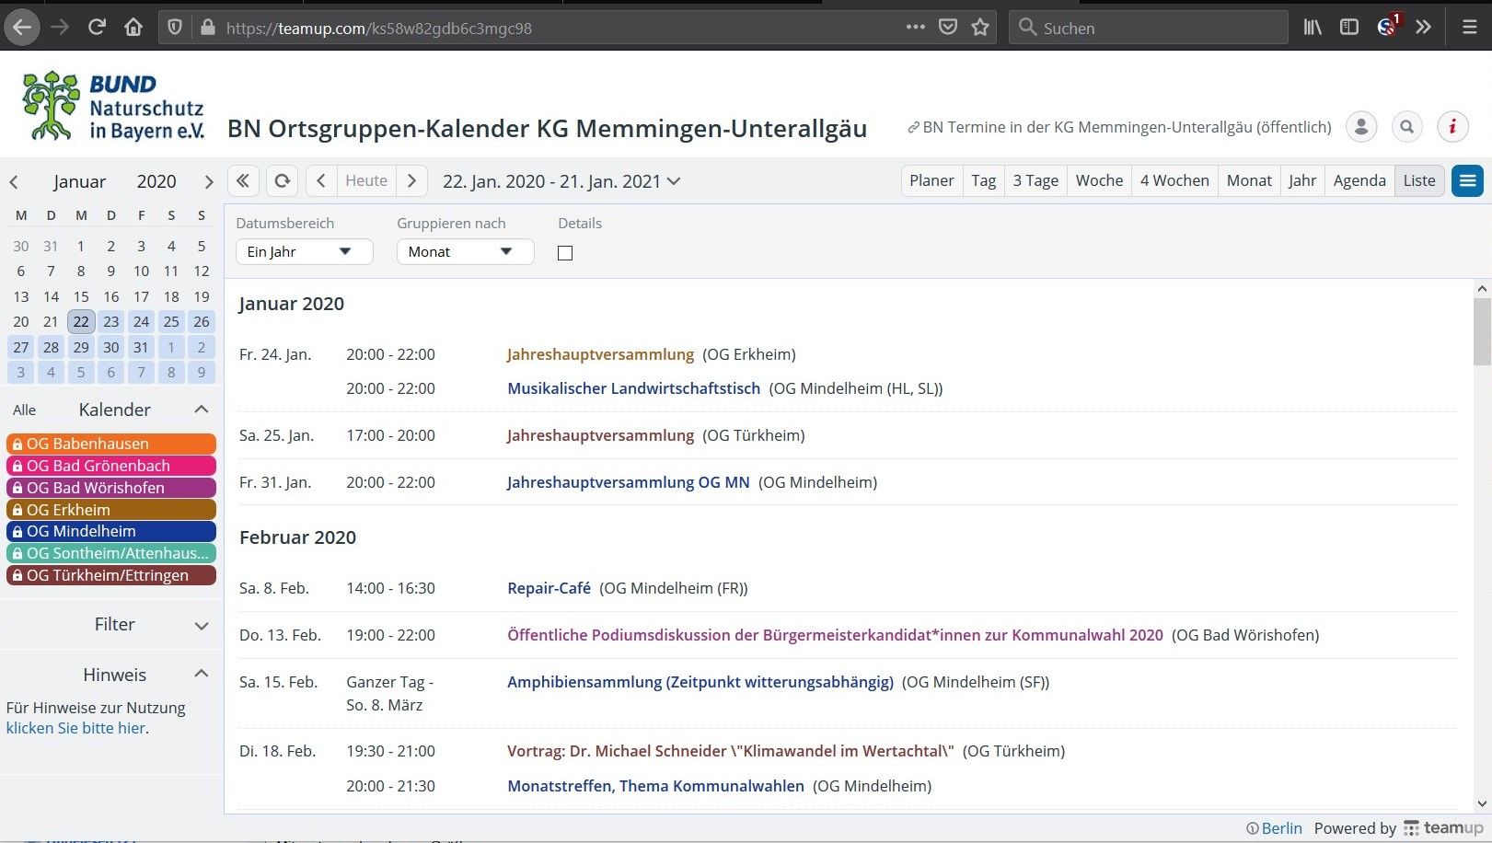Switch to 4 Wochen view

coord(1175,181)
